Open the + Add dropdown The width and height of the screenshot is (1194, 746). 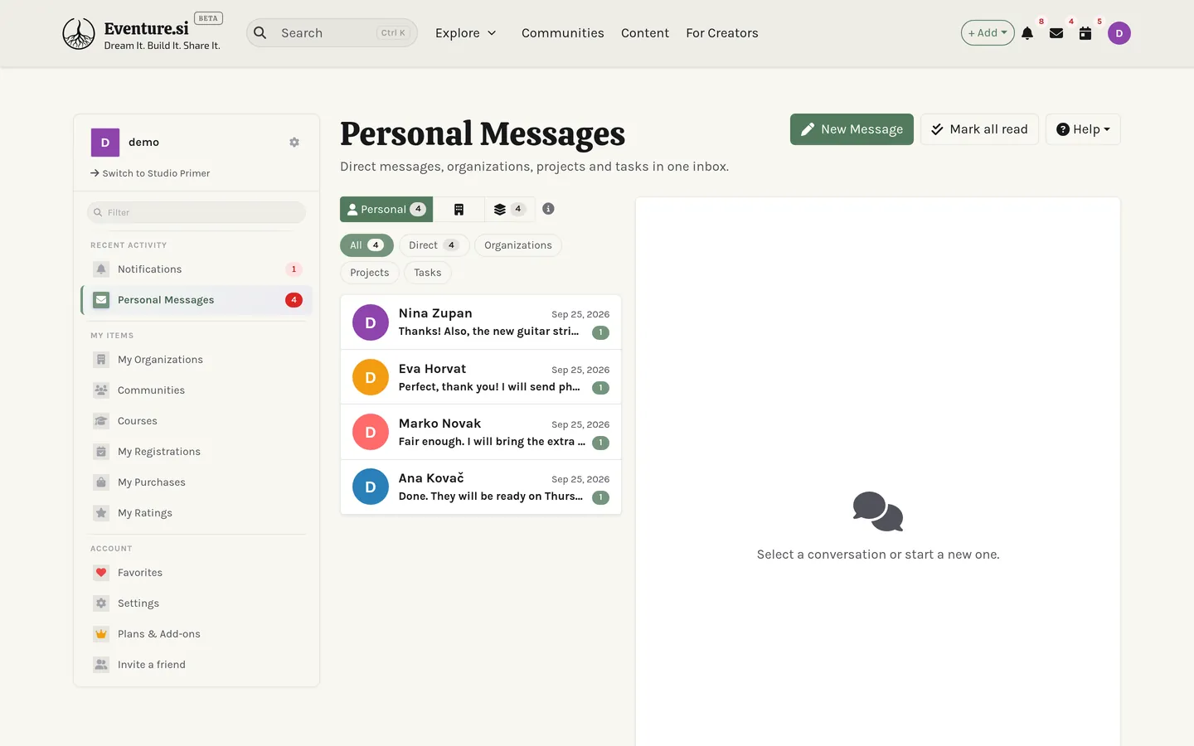click(x=988, y=33)
